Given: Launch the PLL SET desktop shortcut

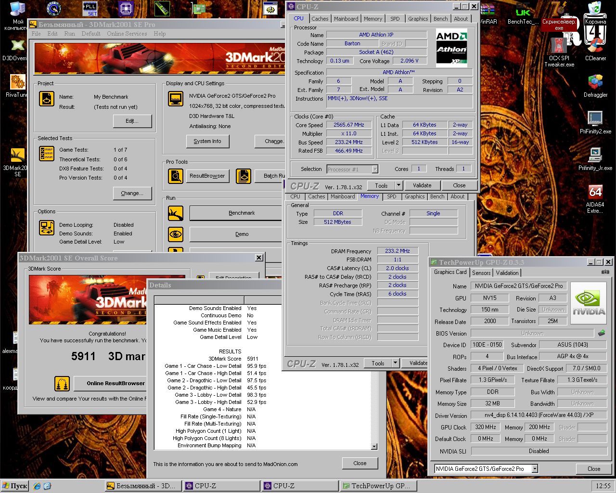Looking at the screenshot, I should coord(90,9).
